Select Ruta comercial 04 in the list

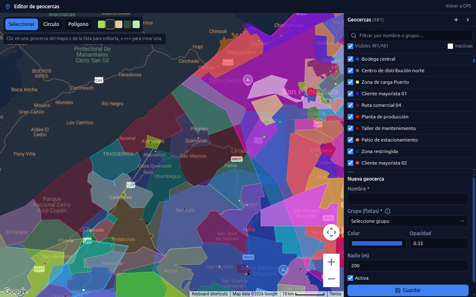pyautogui.click(x=381, y=105)
